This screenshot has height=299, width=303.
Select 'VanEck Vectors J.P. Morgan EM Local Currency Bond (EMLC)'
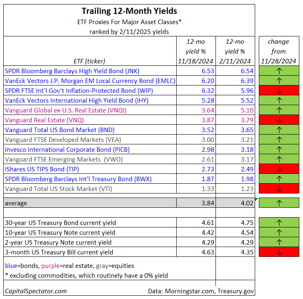90,81
